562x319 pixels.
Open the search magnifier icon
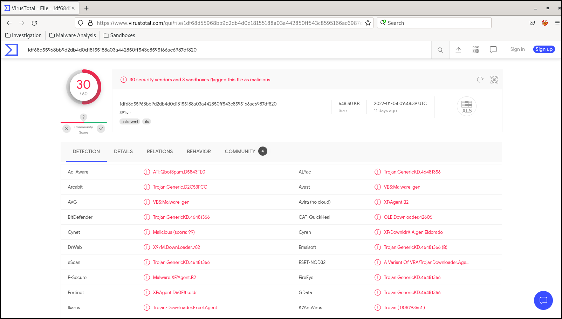tap(440, 50)
